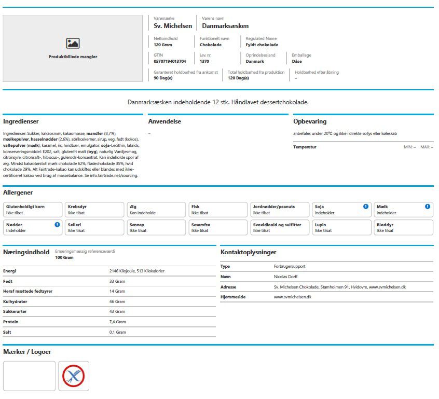
Task: Click the Regulated Name value "Fyldt chokolade"
Action: tap(262, 45)
